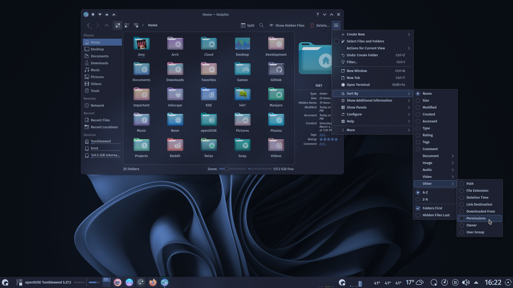Open the Inkscape folder
Viewport: 513px width, 288px height.
[175, 97]
